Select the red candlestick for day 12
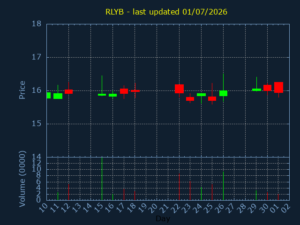This screenshot has width=300, height=225. [69, 91]
